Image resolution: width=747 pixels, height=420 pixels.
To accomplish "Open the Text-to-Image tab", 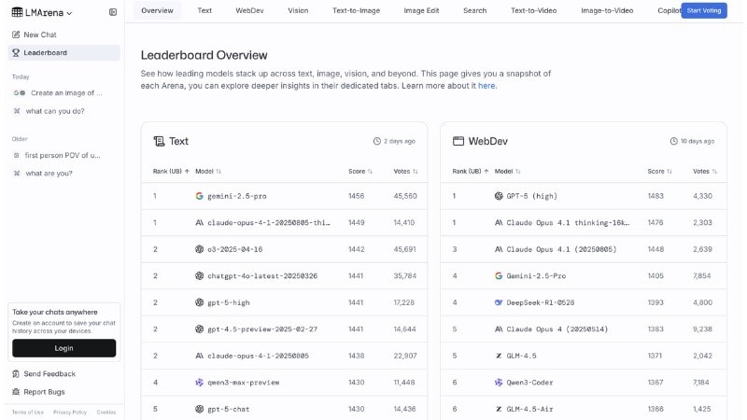I will 355,10.
